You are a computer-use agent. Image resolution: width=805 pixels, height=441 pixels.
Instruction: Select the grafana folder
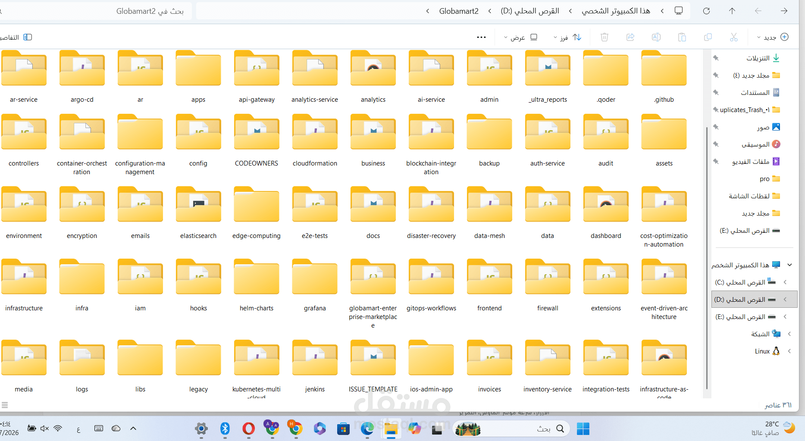(x=315, y=286)
